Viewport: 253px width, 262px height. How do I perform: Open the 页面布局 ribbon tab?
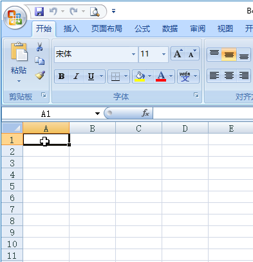[107, 28]
